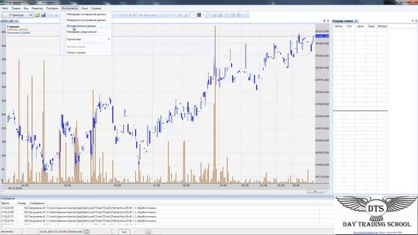Click the chart horizontal scrollbar thumb
The image size is (418, 235).
coord(315,191)
